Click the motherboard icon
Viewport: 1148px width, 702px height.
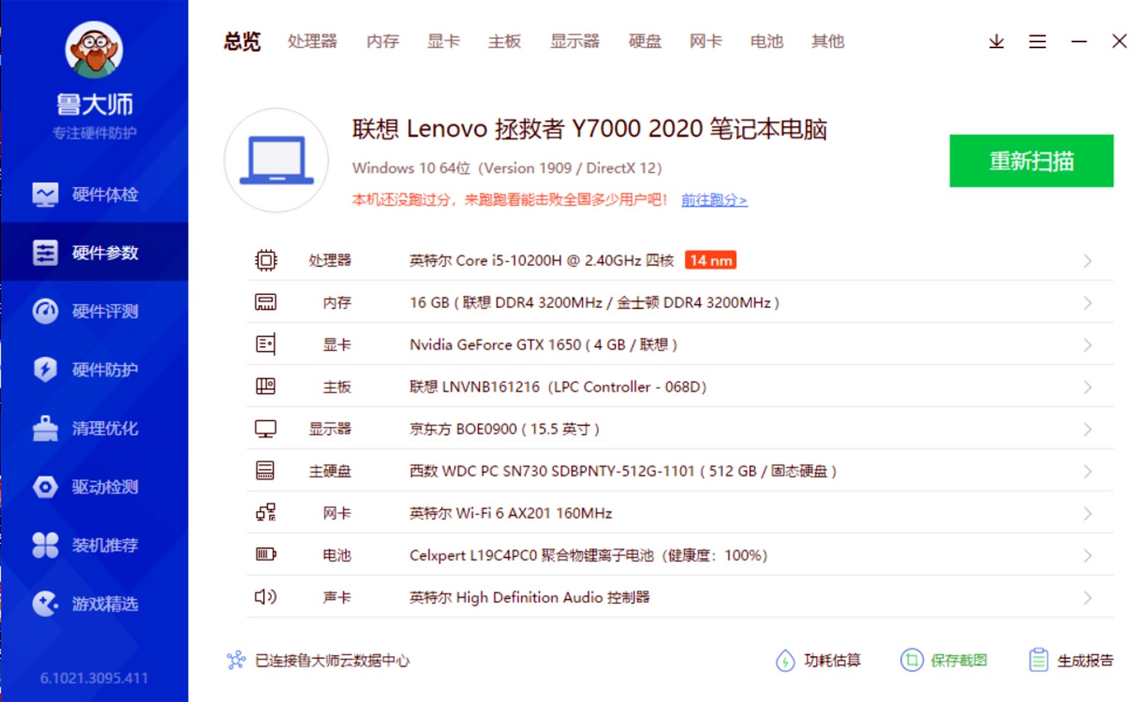(x=265, y=386)
